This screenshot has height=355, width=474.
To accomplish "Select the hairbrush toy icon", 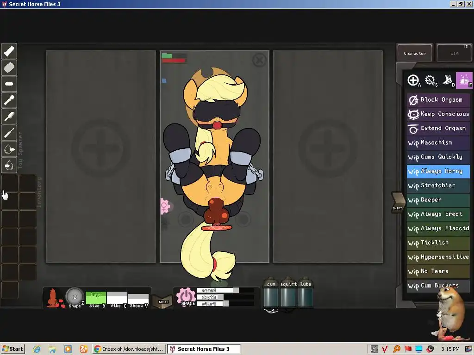I will pos(9,116).
